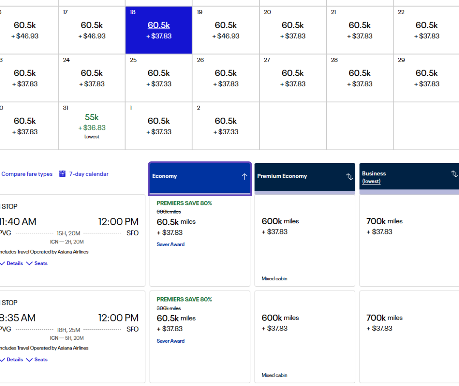Open the Compare fare types link
The image size is (459, 386).
[27, 174]
